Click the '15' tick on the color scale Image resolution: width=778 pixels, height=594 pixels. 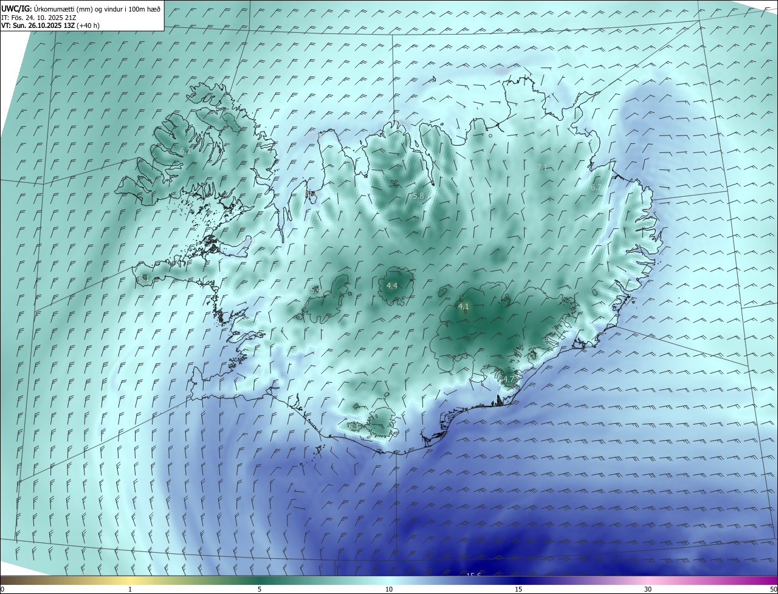[x=518, y=589]
